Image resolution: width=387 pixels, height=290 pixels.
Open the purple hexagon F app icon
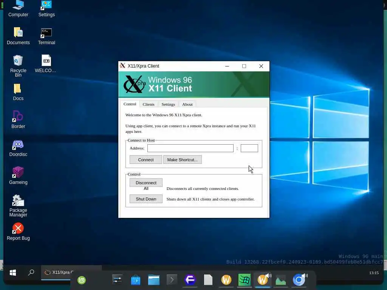coord(190,280)
